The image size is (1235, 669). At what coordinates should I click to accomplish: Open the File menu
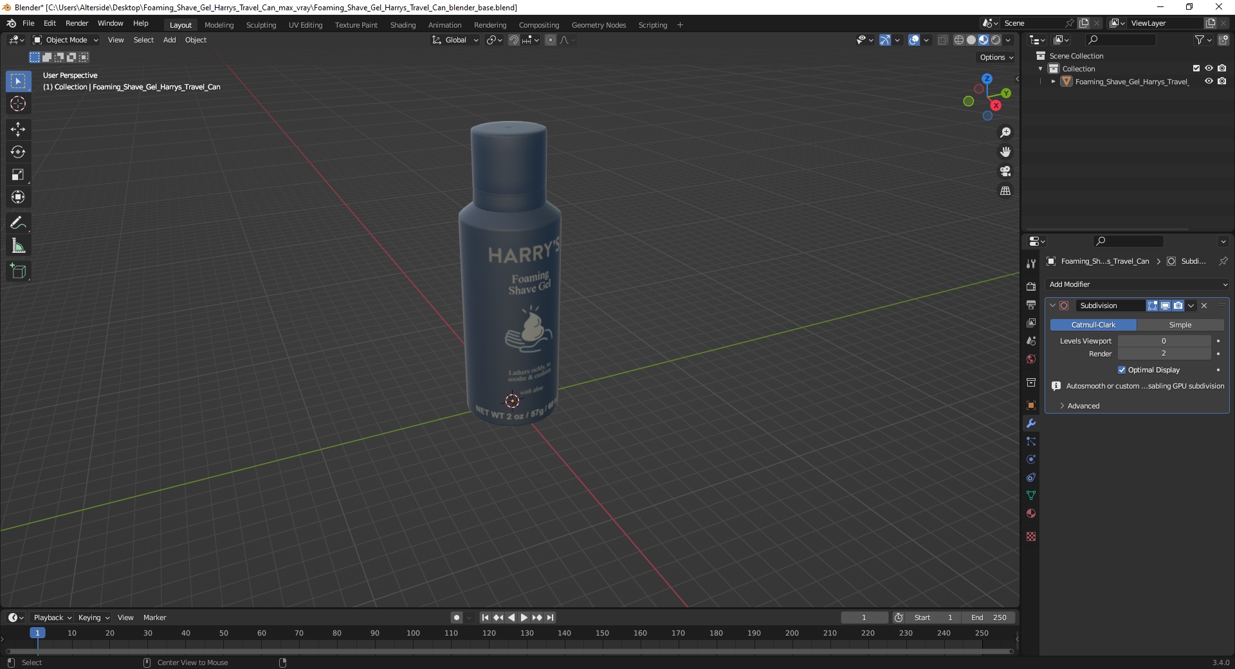click(28, 23)
